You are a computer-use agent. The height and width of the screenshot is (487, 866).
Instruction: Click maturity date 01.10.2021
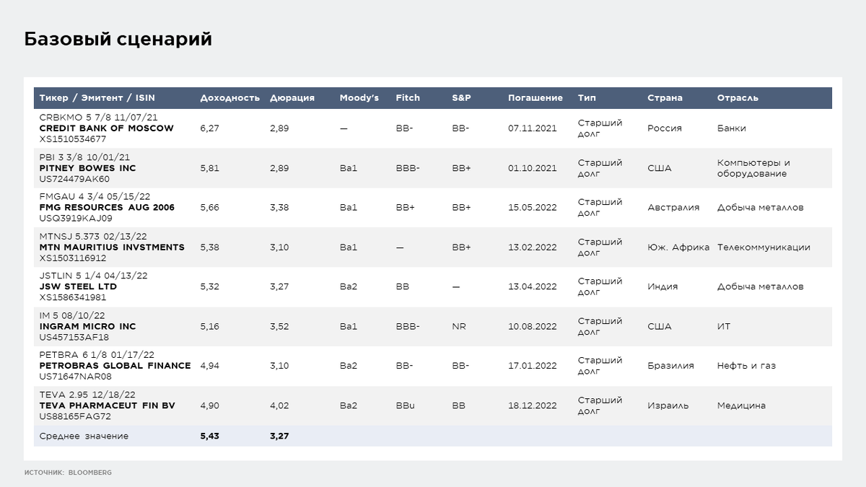tap(533, 168)
